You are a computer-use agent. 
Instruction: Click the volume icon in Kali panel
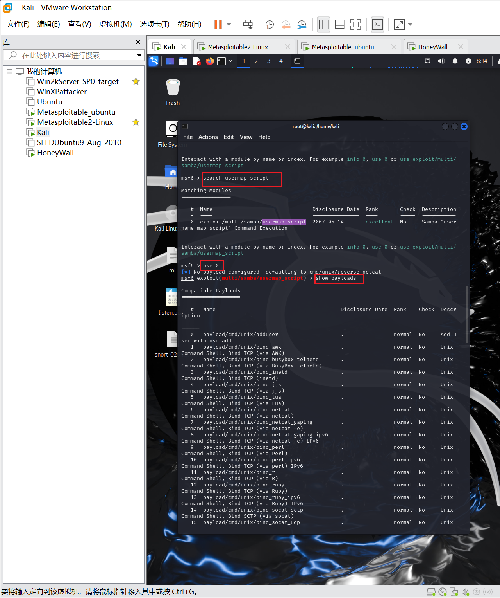[441, 61]
